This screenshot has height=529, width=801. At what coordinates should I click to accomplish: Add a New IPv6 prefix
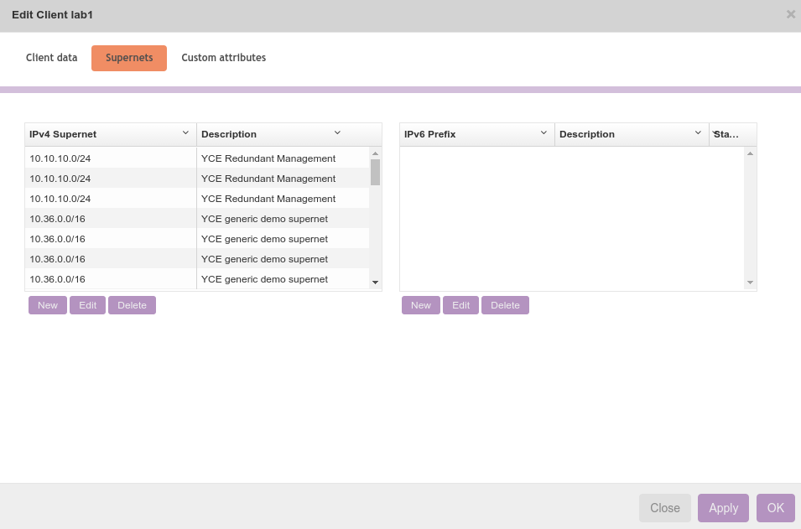pos(421,305)
